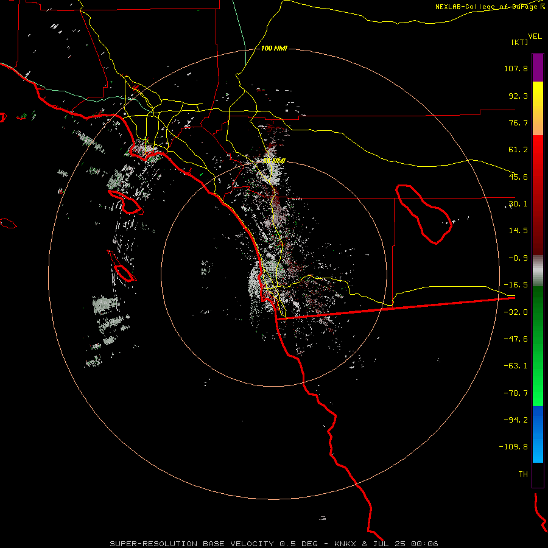
Task: Select the 45.6 velocity scale value
Action: (518, 177)
